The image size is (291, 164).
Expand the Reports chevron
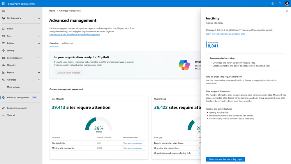[39, 72]
